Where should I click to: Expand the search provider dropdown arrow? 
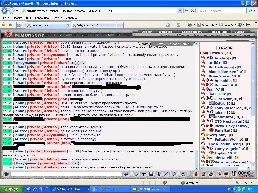pyautogui.click(x=255, y=11)
